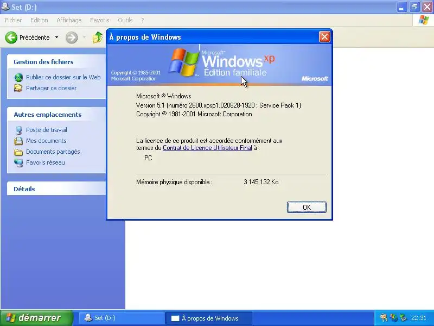This screenshot has height=326, width=434.
Task: Click the Documents partagés folder icon
Action: click(x=18, y=152)
